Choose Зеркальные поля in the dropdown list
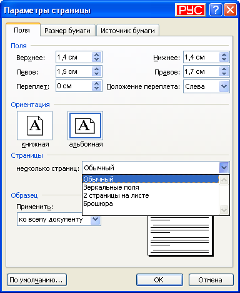The height and width of the screenshot is (293, 240). [151, 187]
